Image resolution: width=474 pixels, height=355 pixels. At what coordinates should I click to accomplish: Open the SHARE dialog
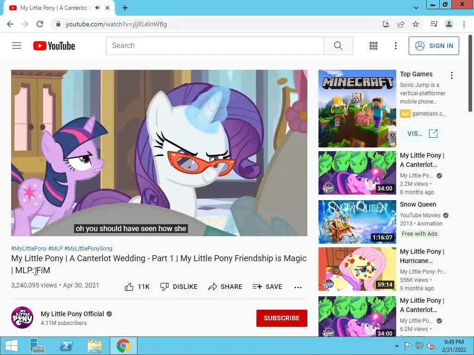click(225, 287)
